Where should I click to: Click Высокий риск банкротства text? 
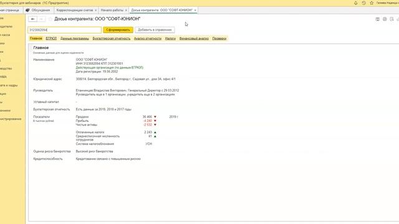click(x=94, y=151)
